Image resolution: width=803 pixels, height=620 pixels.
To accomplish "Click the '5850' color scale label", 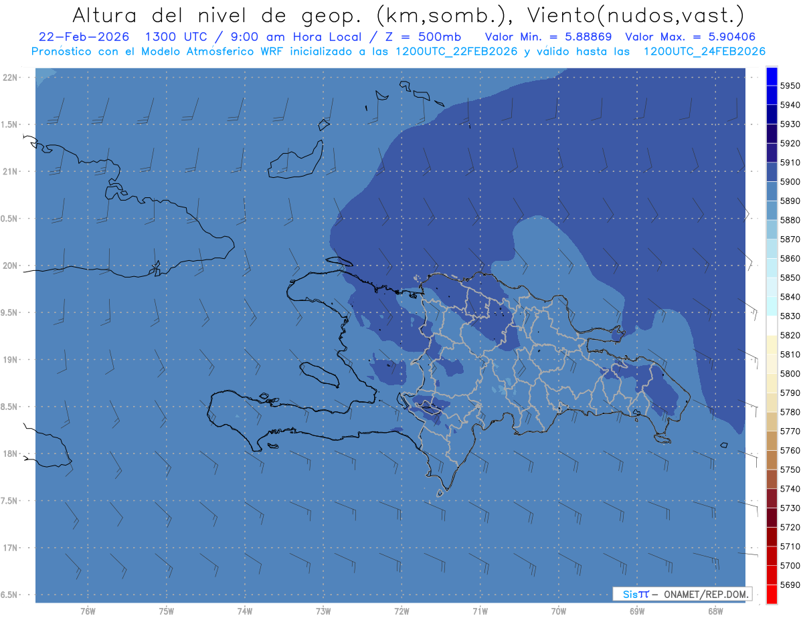I will click(x=790, y=278).
